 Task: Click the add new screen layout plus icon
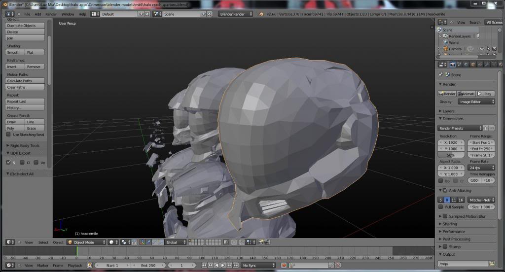coord(141,14)
